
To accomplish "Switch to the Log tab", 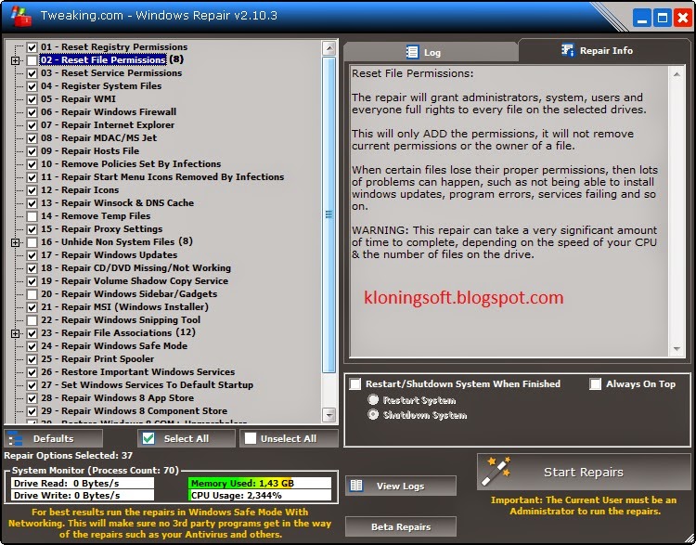I will (x=431, y=52).
